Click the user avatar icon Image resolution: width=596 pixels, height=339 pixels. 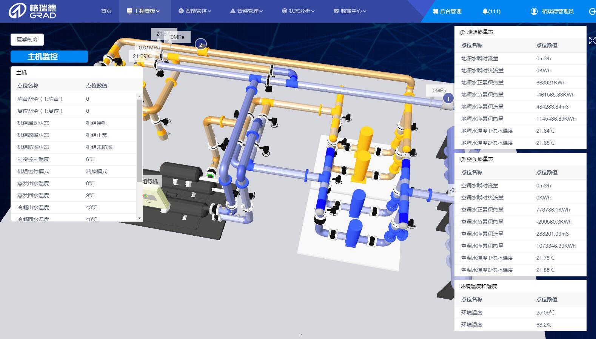(534, 11)
